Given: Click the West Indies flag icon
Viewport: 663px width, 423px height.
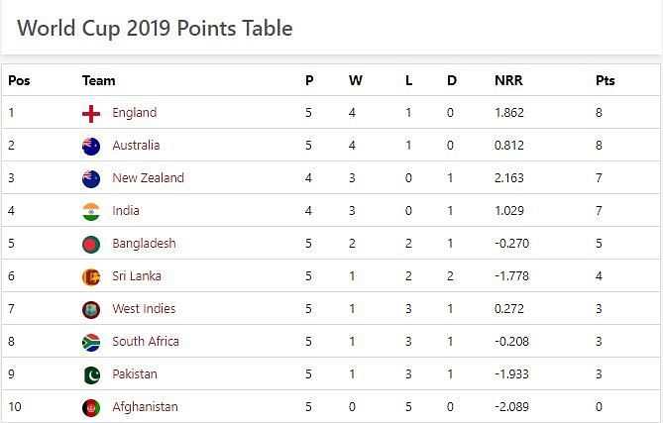Looking at the screenshot, I should (x=91, y=310).
